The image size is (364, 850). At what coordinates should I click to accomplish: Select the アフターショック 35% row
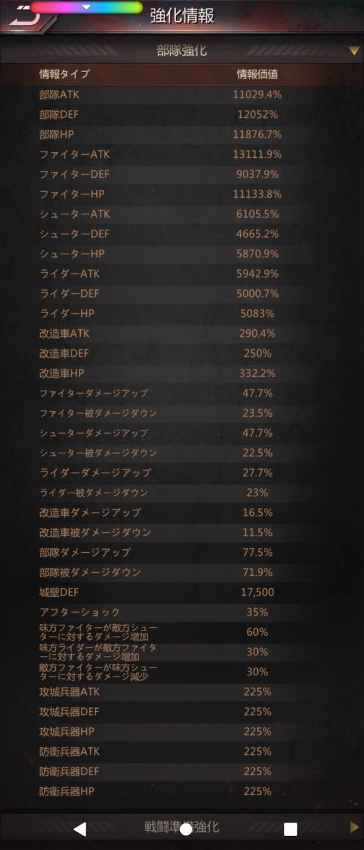(x=182, y=612)
